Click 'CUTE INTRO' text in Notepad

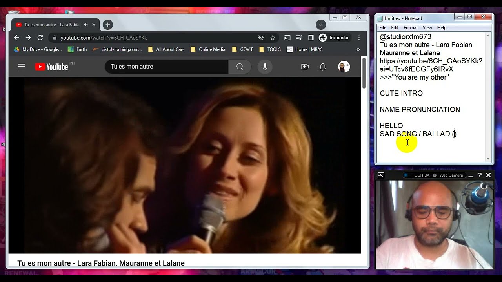(x=401, y=93)
